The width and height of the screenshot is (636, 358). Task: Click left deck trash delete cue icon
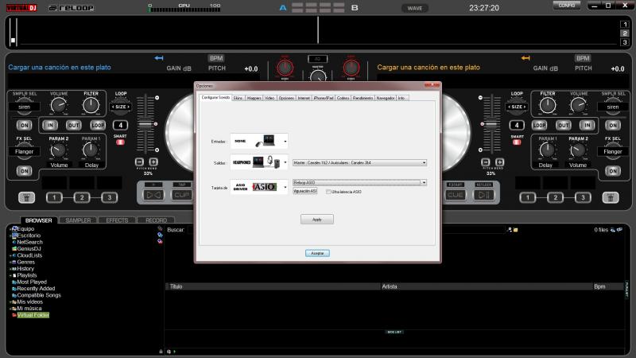click(26, 197)
